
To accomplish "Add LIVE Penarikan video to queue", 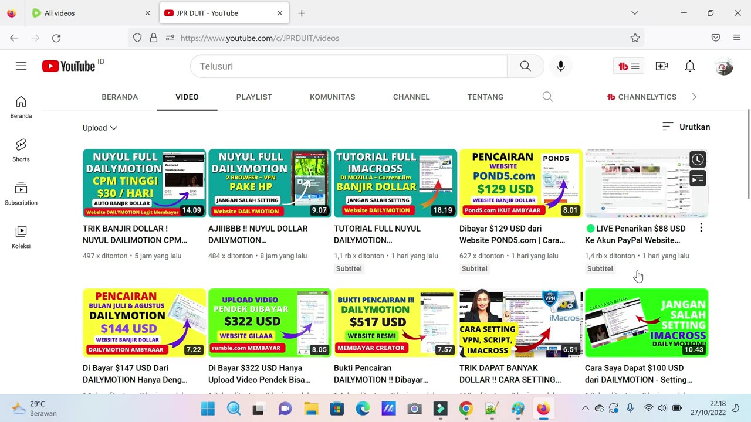I will [x=698, y=179].
